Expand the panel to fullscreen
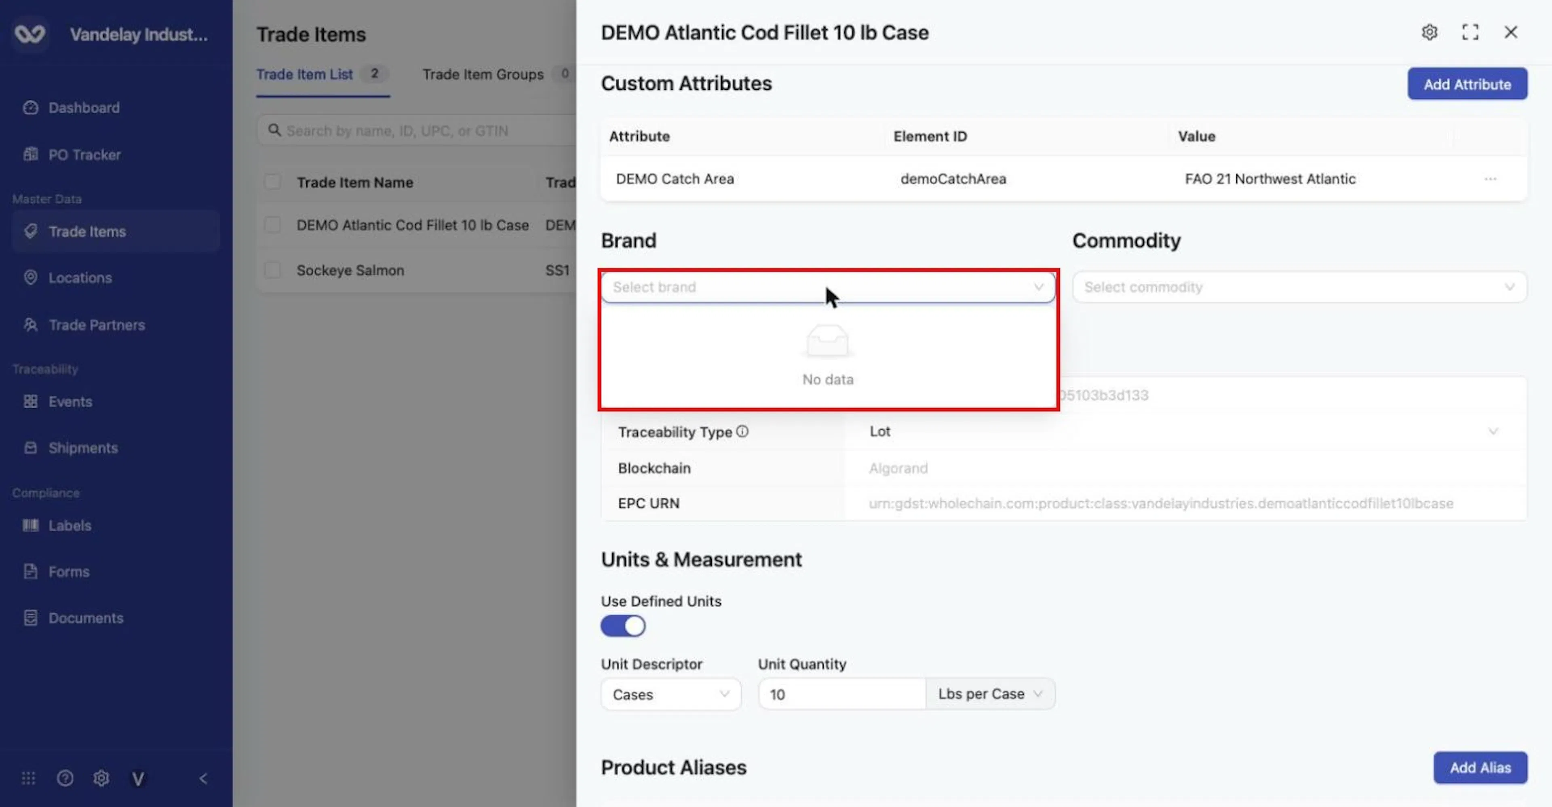 point(1470,32)
